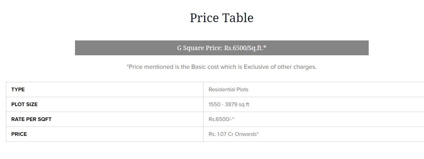Click "G Square Price" text in the gray banner
The width and height of the screenshot is (424, 159).
pos(199,48)
